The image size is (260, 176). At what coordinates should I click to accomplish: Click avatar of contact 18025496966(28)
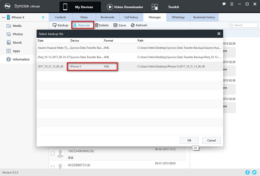click(x=60, y=154)
